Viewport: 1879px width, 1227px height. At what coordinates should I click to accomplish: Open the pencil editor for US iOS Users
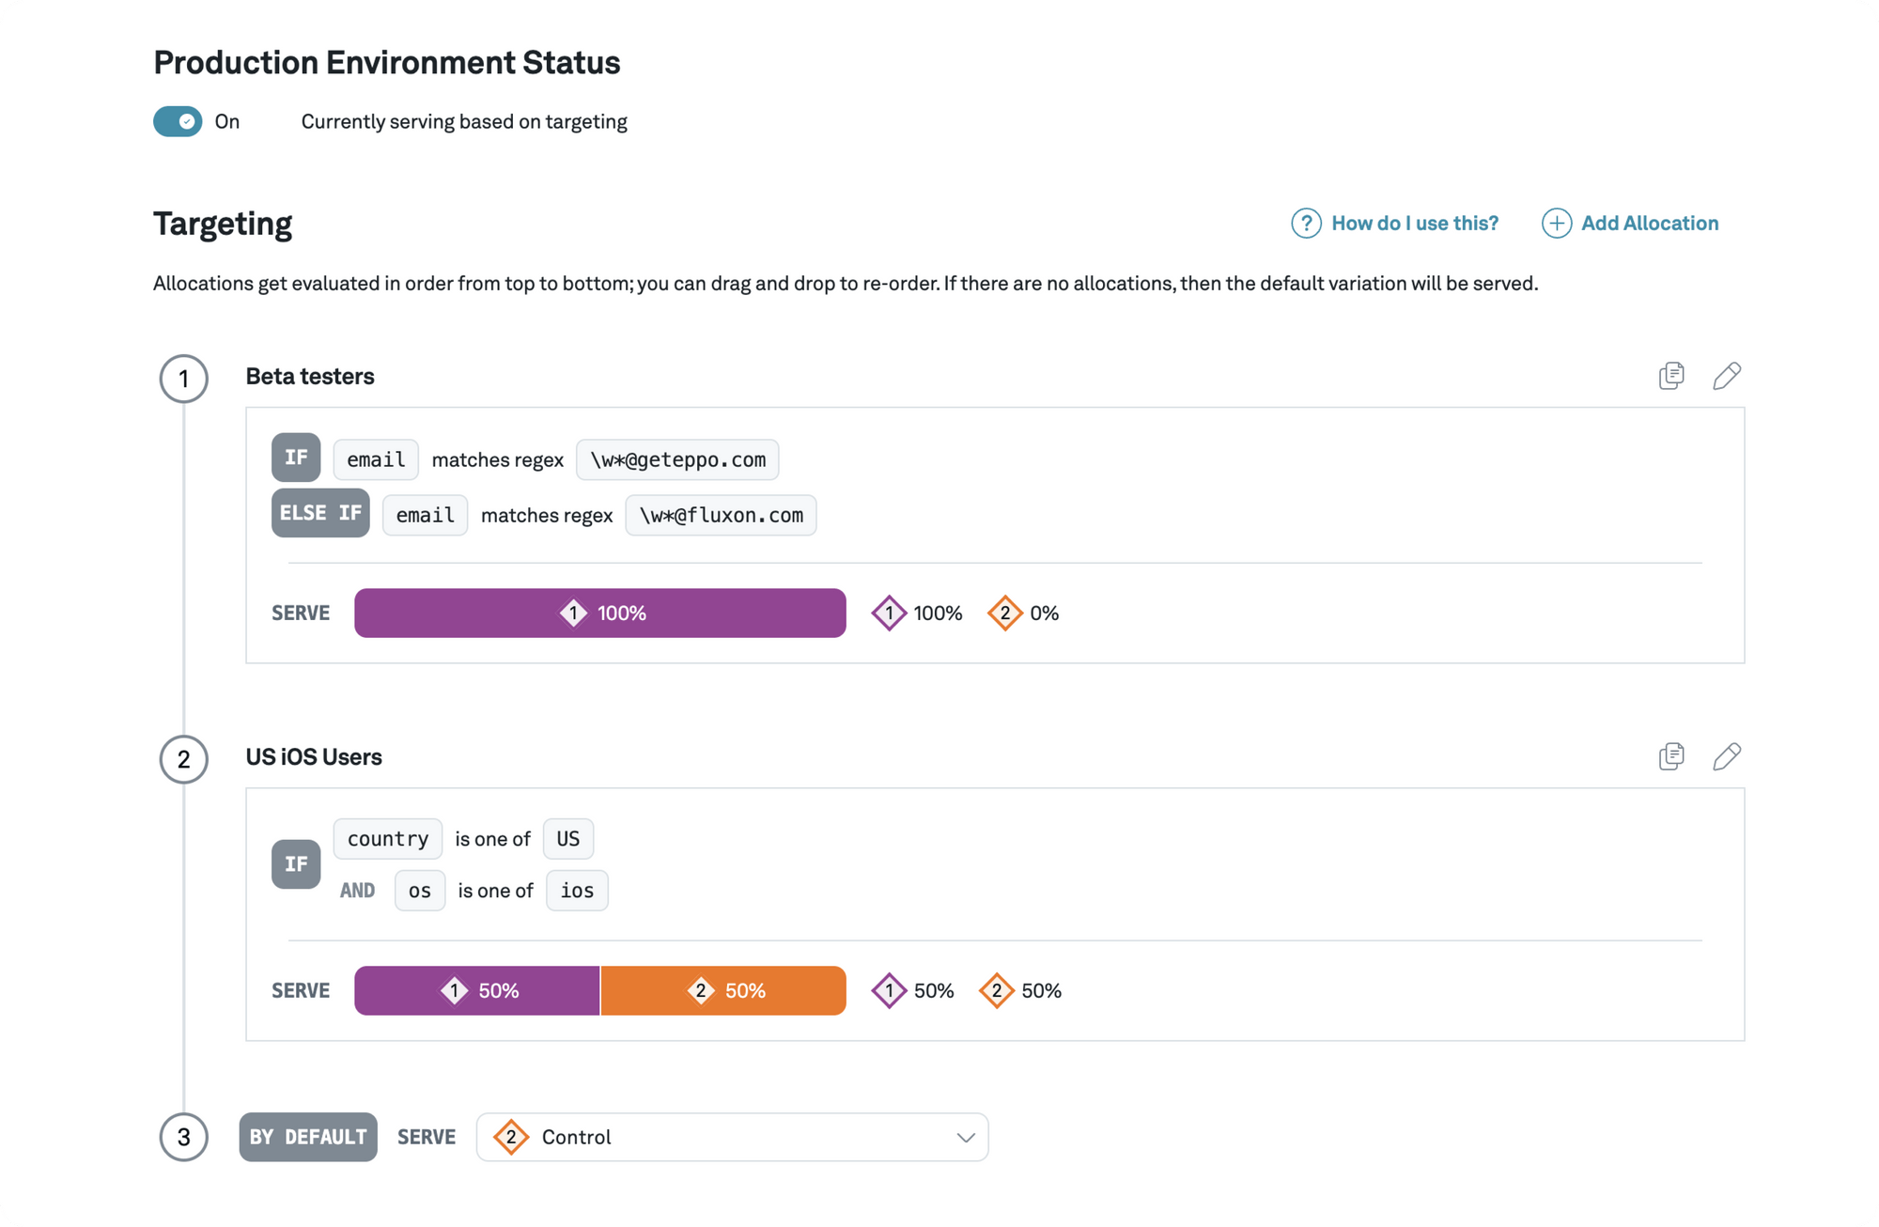point(1728,756)
